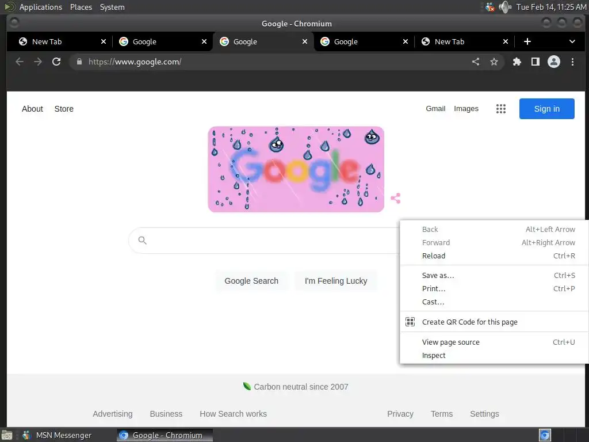Click the magnifier icon in search box

(143, 240)
